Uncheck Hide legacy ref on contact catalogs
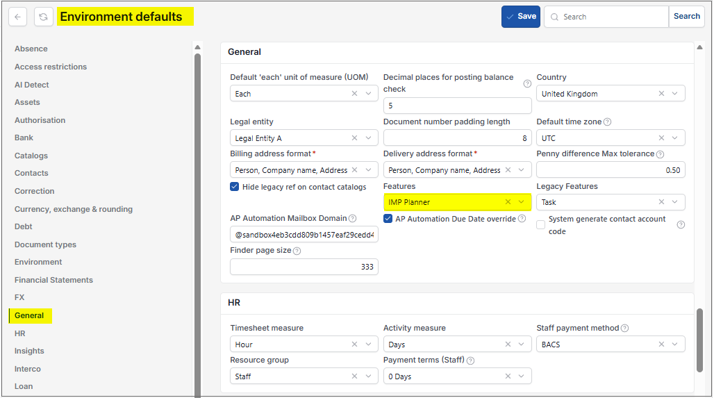This screenshot has height=398, width=714. pyautogui.click(x=235, y=187)
